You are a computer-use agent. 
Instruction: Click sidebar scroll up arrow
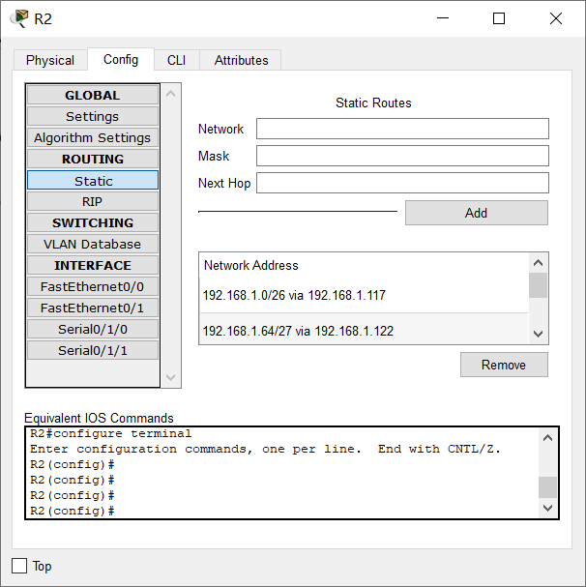point(171,94)
